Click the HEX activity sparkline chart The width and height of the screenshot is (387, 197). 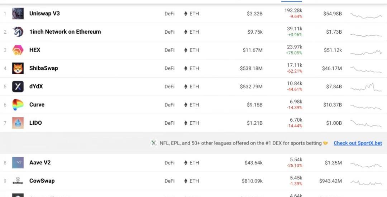click(x=366, y=52)
